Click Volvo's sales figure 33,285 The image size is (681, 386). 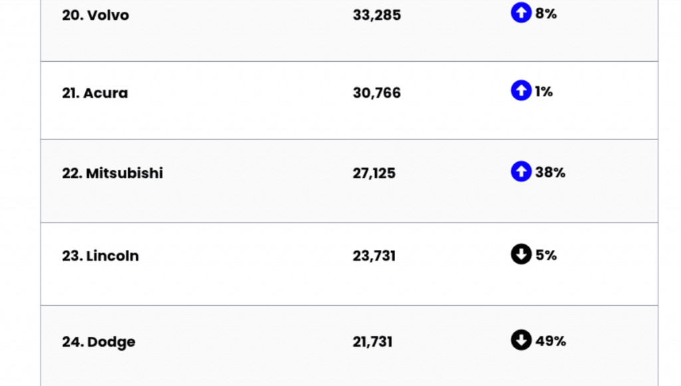[376, 15]
